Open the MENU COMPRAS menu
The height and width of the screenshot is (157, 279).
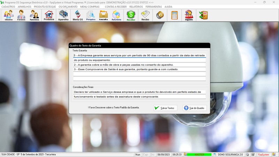(90, 7)
